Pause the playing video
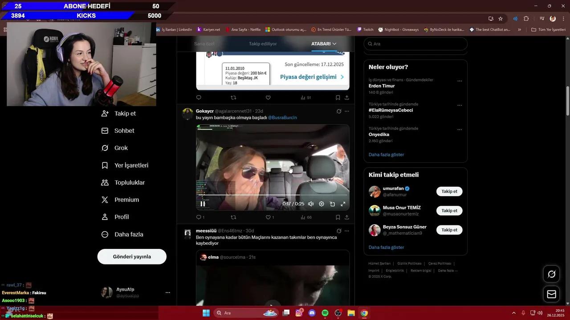Screen dimensions: 570x320 [203, 204]
